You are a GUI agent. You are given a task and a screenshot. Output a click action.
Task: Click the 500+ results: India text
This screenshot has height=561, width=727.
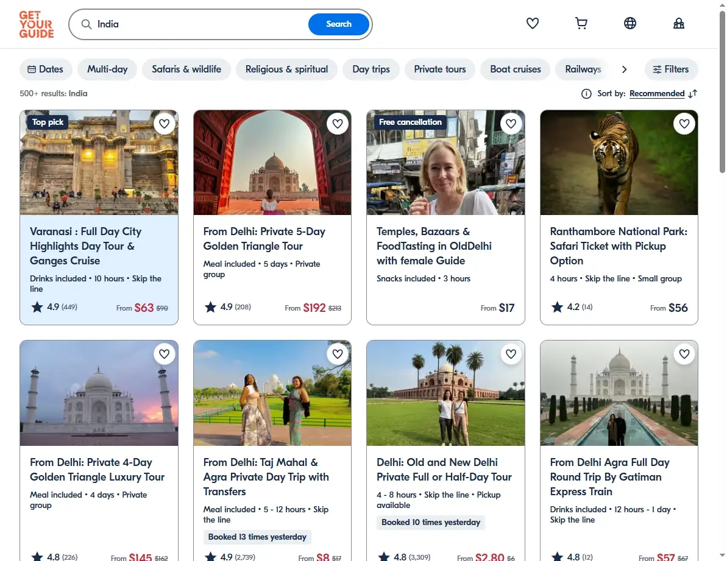pyautogui.click(x=53, y=94)
